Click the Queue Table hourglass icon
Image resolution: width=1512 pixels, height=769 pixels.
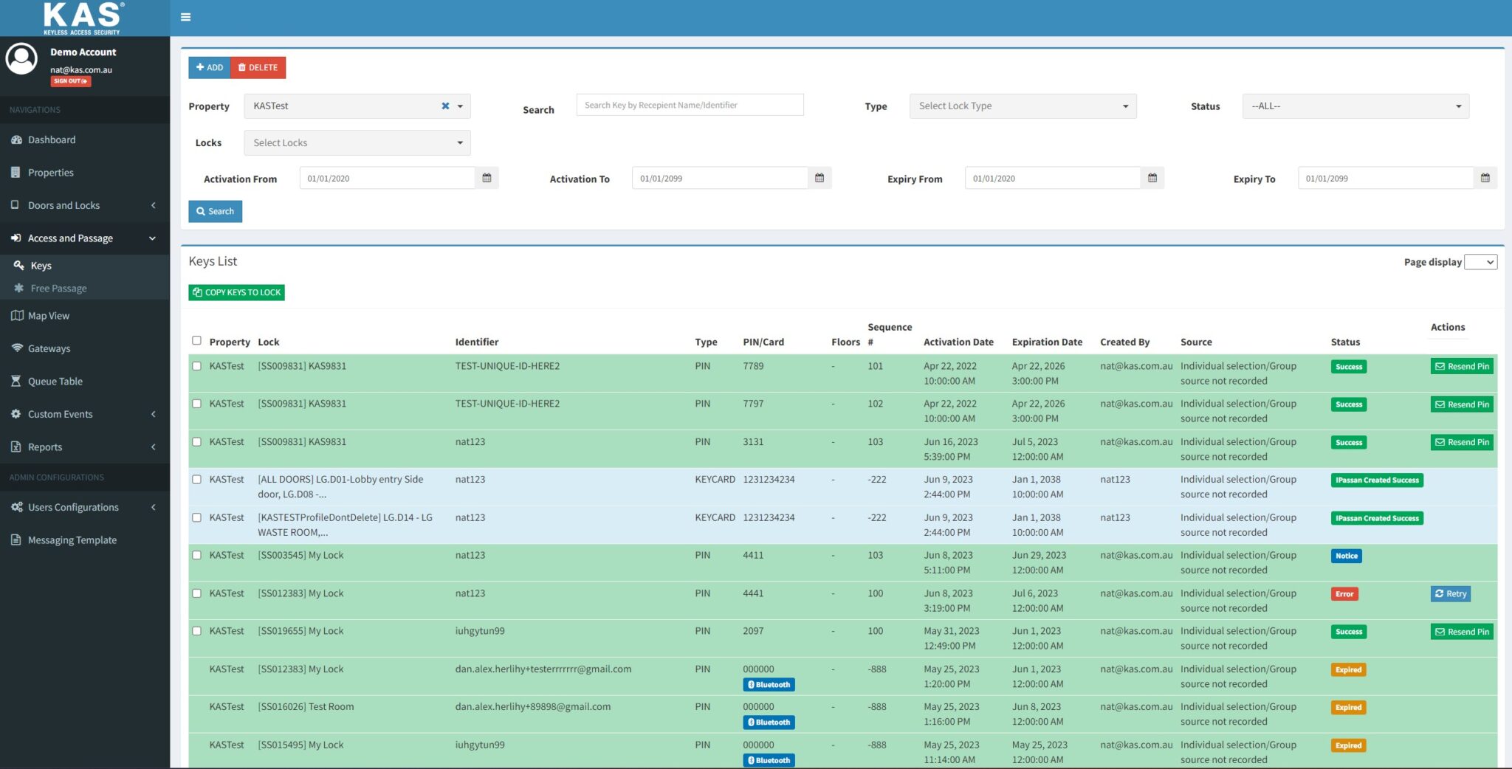16,381
